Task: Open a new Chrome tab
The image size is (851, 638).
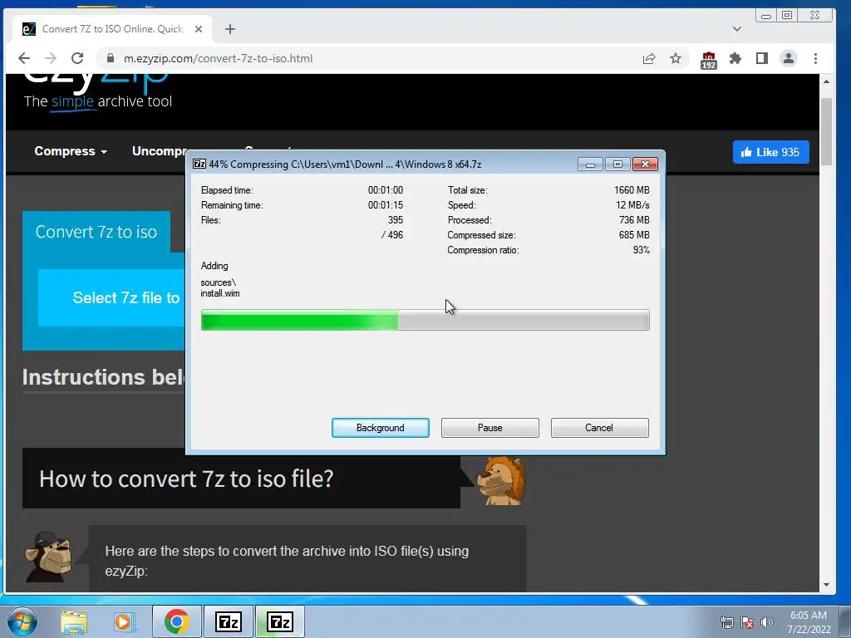Action: [x=229, y=29]
